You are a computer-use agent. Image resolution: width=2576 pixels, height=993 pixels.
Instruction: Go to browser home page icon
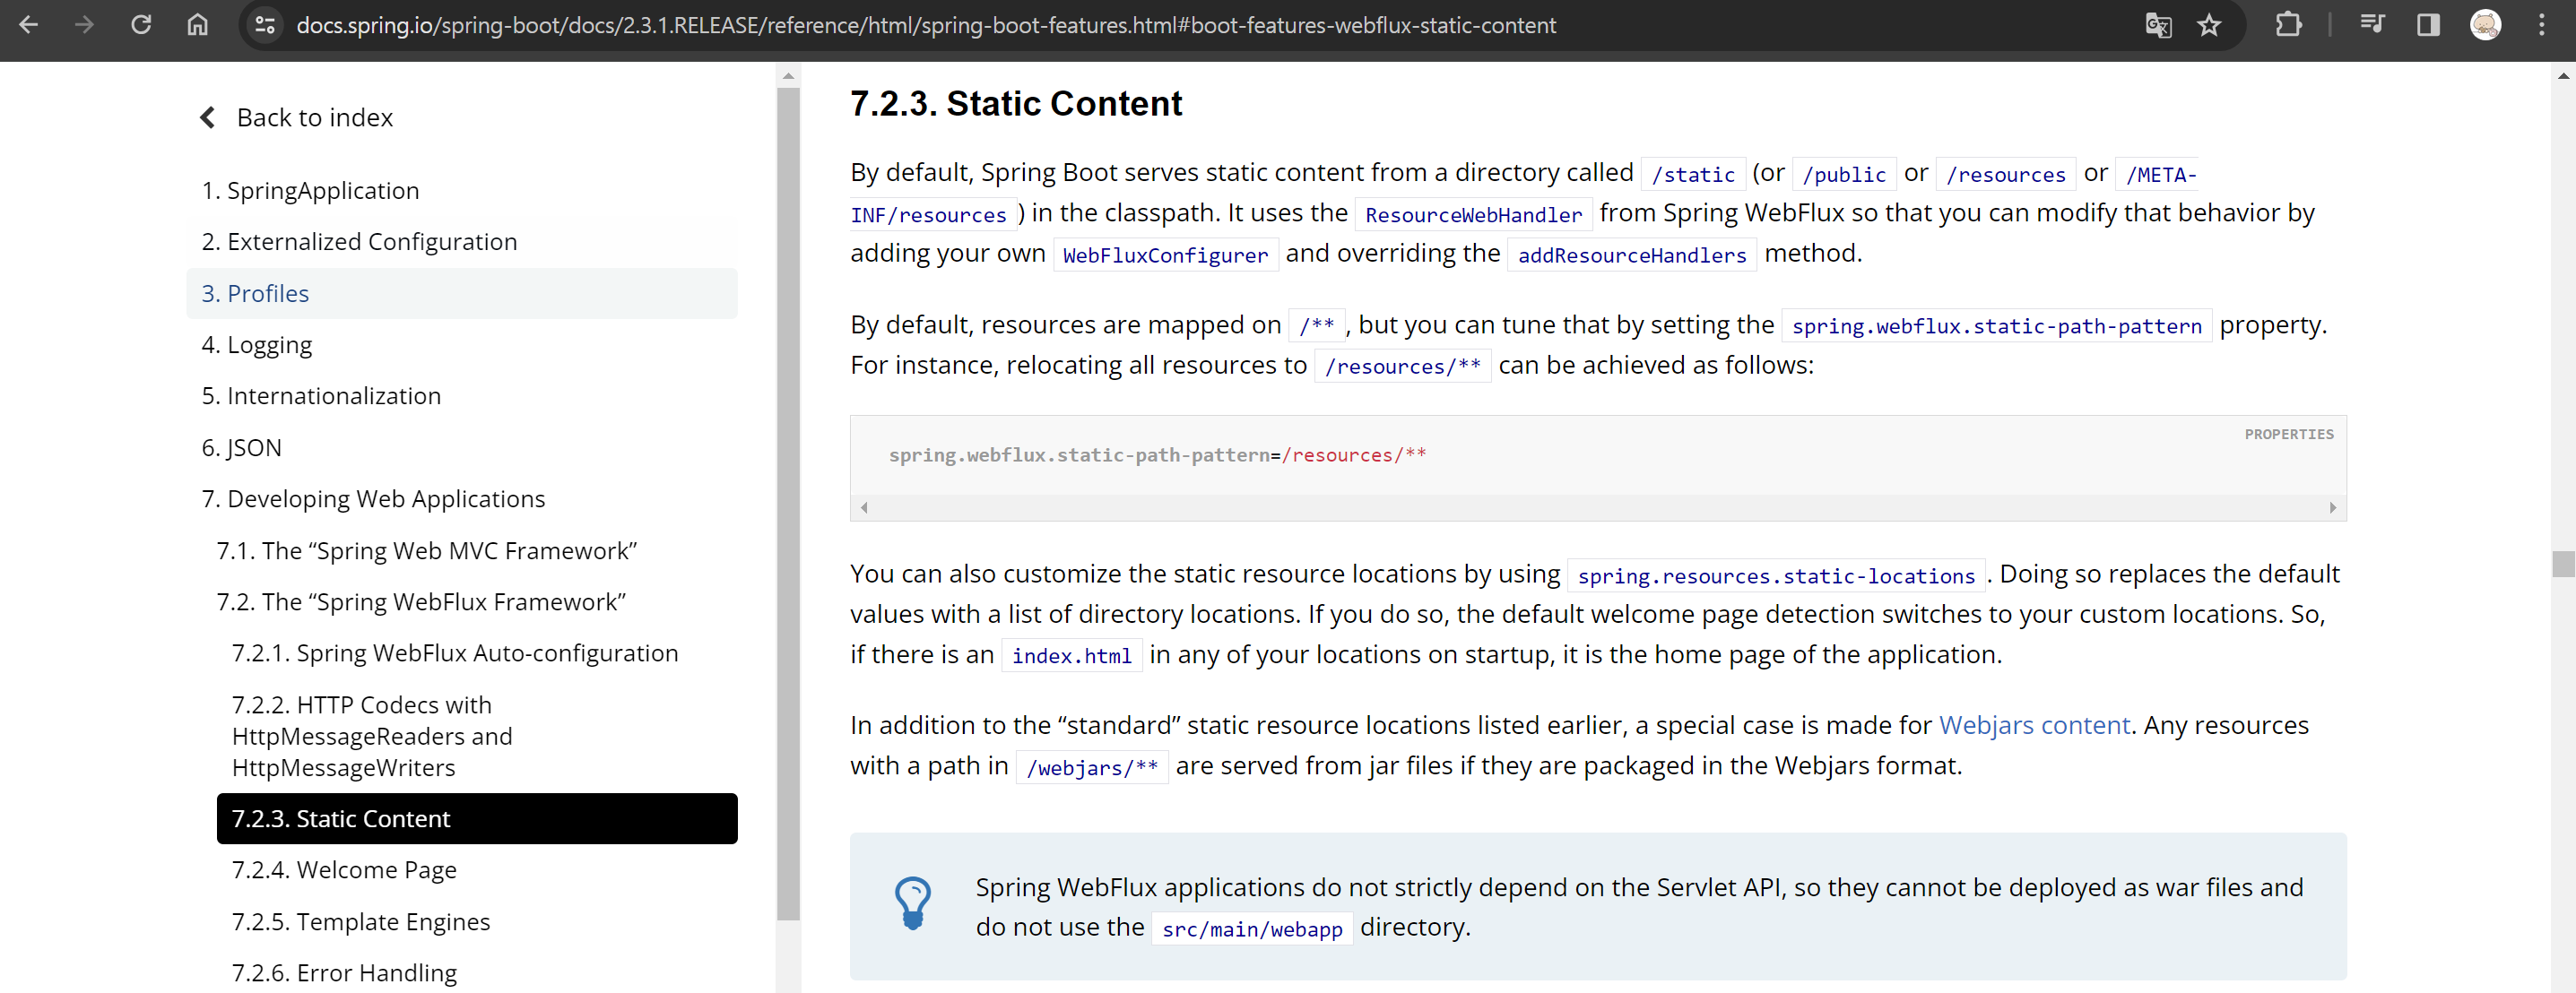[x=198, y=25]
